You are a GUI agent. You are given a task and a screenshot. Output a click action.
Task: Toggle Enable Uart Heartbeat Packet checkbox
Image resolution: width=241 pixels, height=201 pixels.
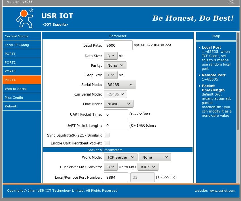pos(107,143)
